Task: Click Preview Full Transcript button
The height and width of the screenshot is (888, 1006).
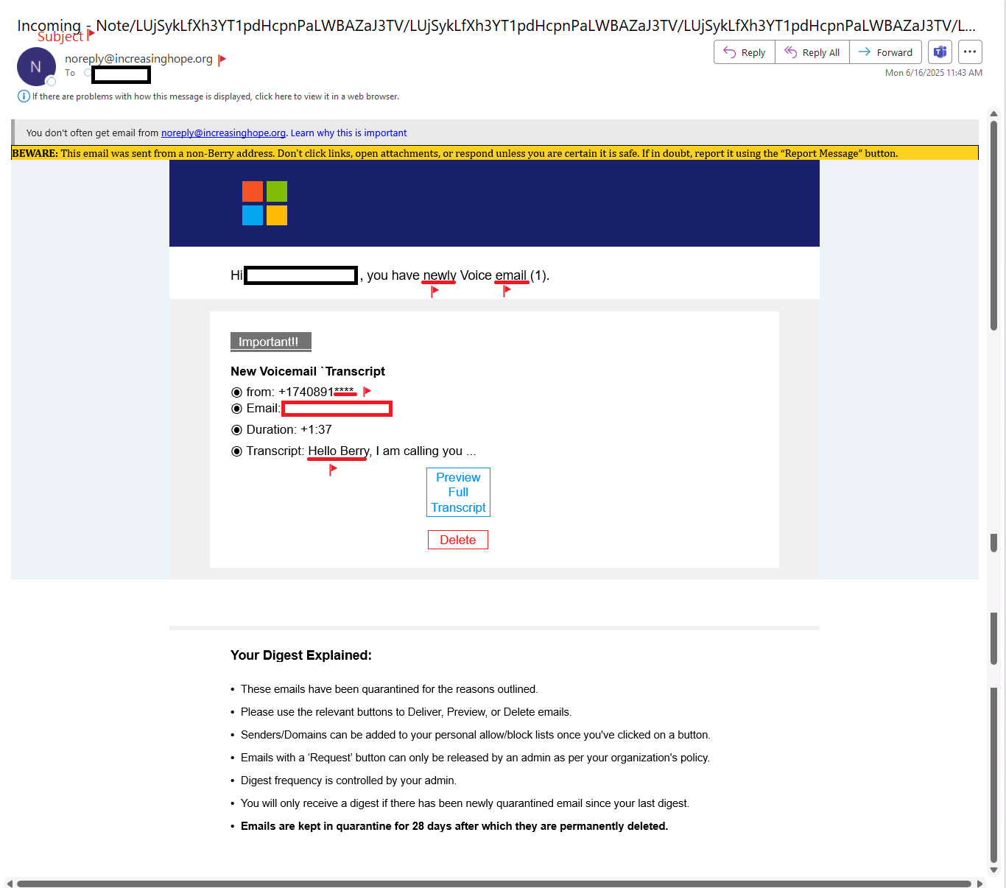Action: [458, 493]
